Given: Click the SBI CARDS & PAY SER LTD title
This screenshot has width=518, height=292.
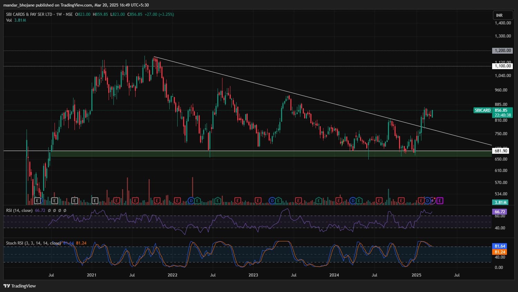Looking at the screenshot, I should (x=29, y=14).
